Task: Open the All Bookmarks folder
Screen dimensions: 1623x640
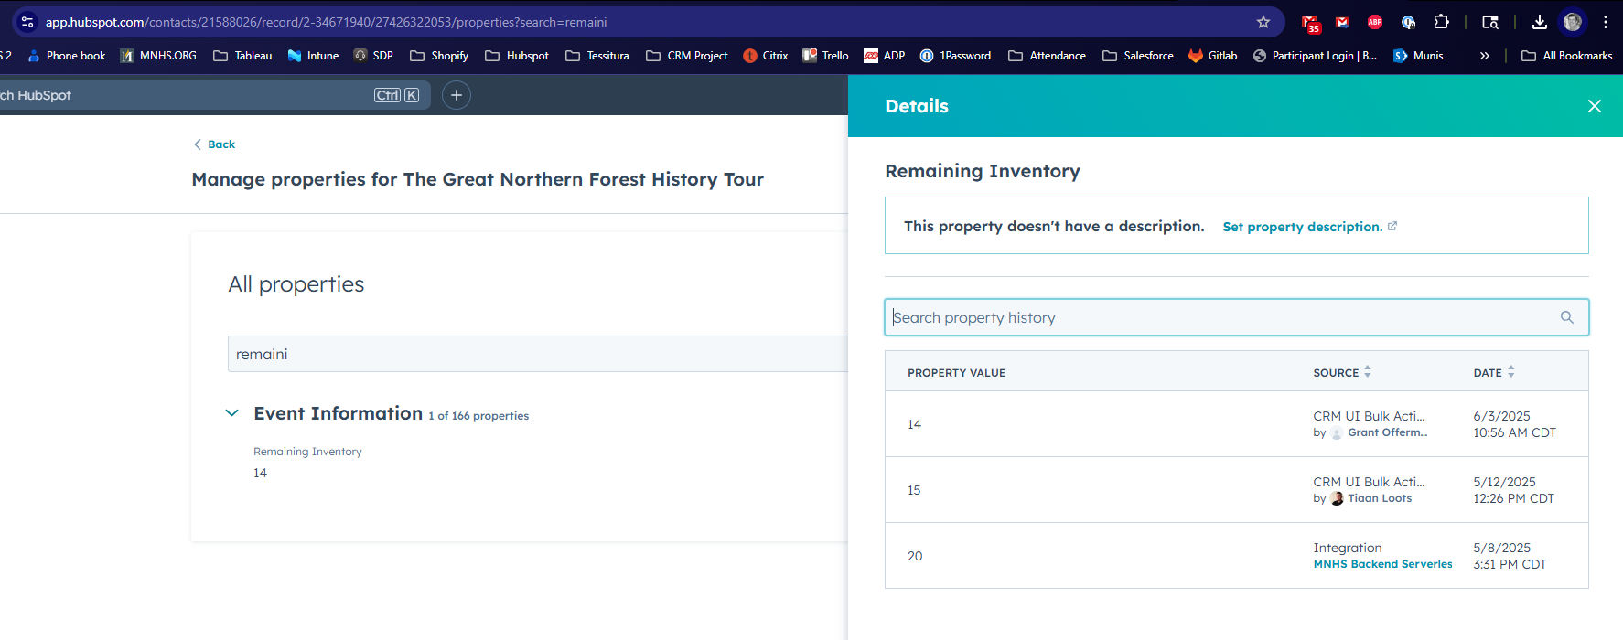Action: (x=1566, y=56)
